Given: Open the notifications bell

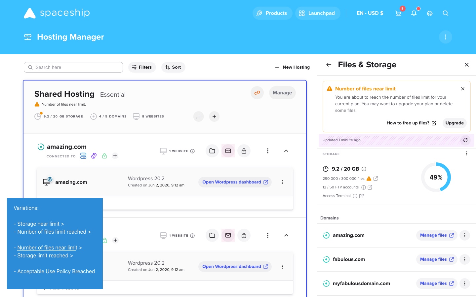Looking at the screenshot, I should 414,13.
